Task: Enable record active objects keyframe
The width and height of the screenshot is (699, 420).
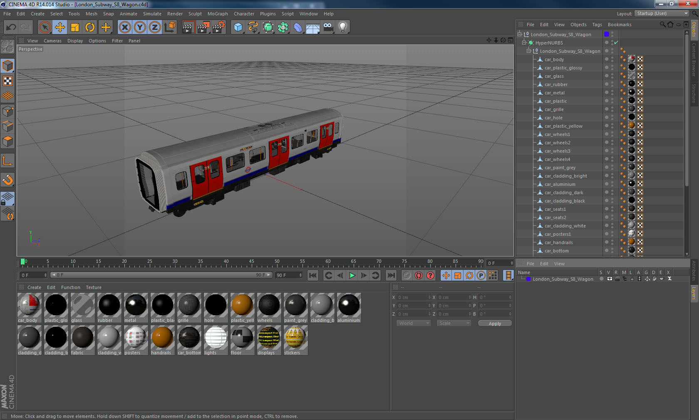Action: click(407, 275)
